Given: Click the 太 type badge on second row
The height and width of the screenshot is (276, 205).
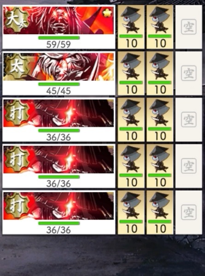Looking at the screenshot, I should (17, 67).
